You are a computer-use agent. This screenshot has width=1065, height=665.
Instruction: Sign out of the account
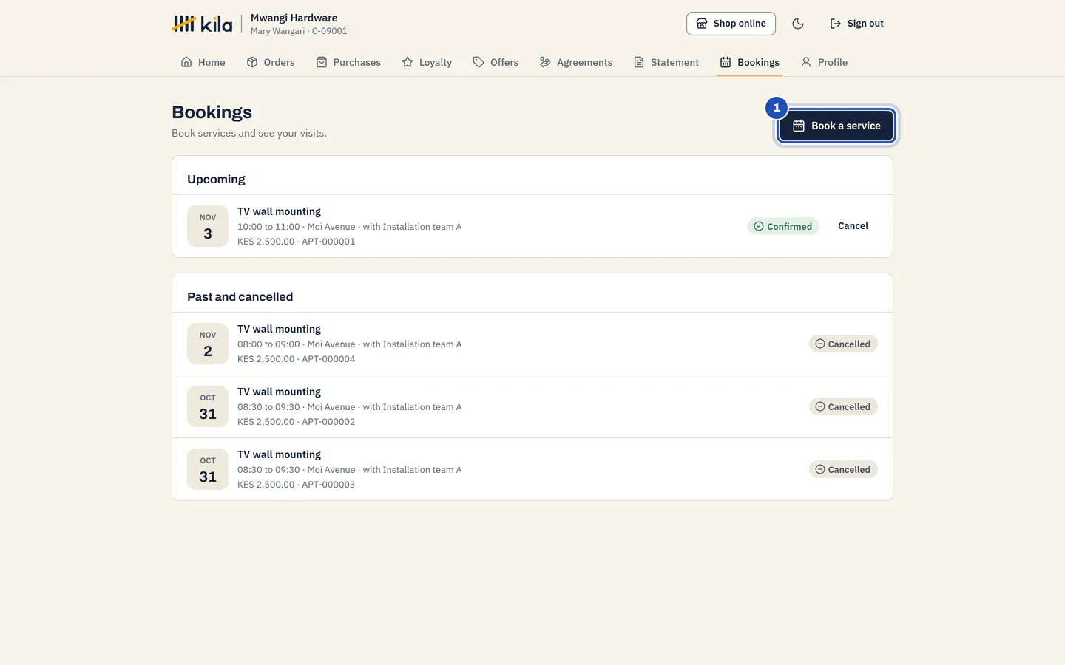point(856,24)
